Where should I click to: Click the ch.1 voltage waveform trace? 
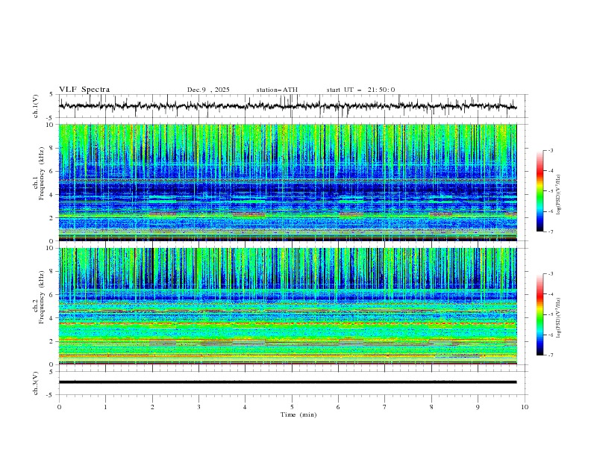[287, 106]
